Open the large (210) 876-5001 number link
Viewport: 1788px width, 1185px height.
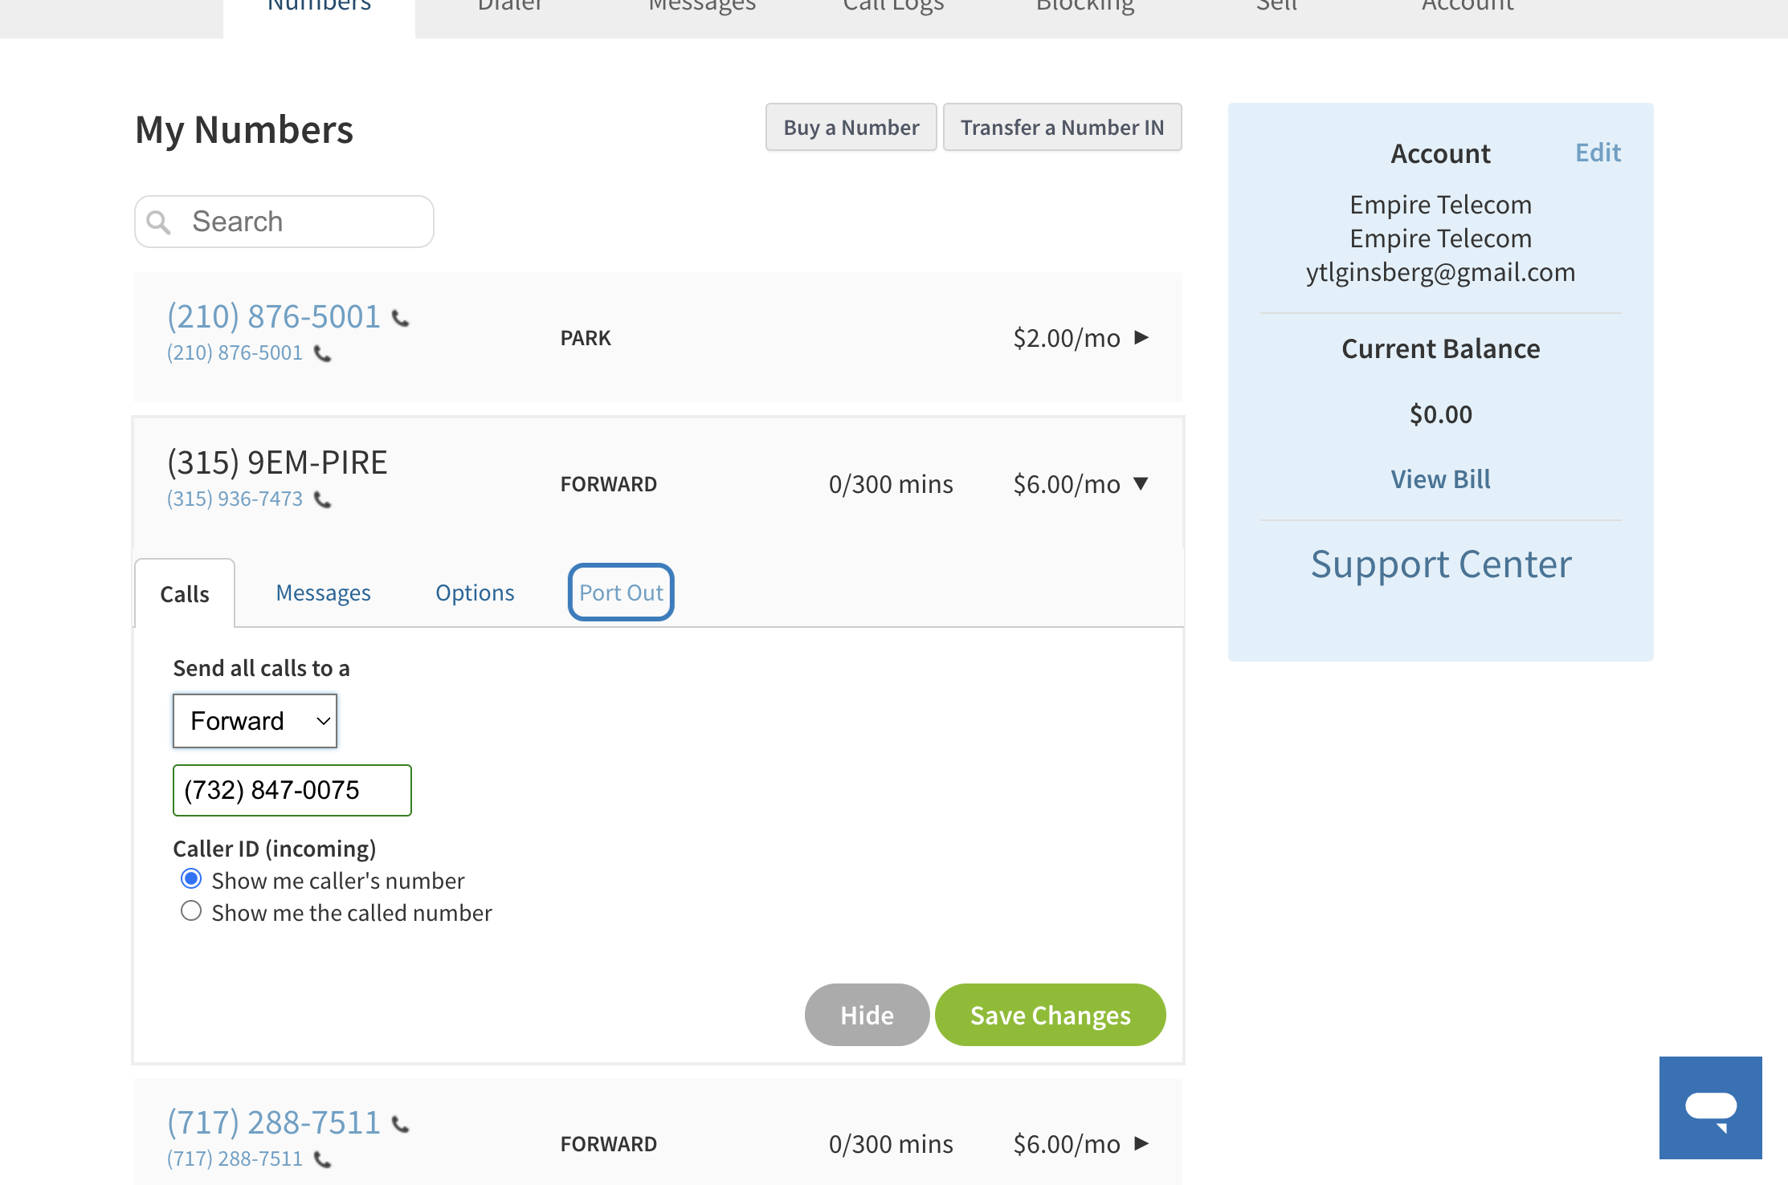pyautogui.click(x=274, y=317)
